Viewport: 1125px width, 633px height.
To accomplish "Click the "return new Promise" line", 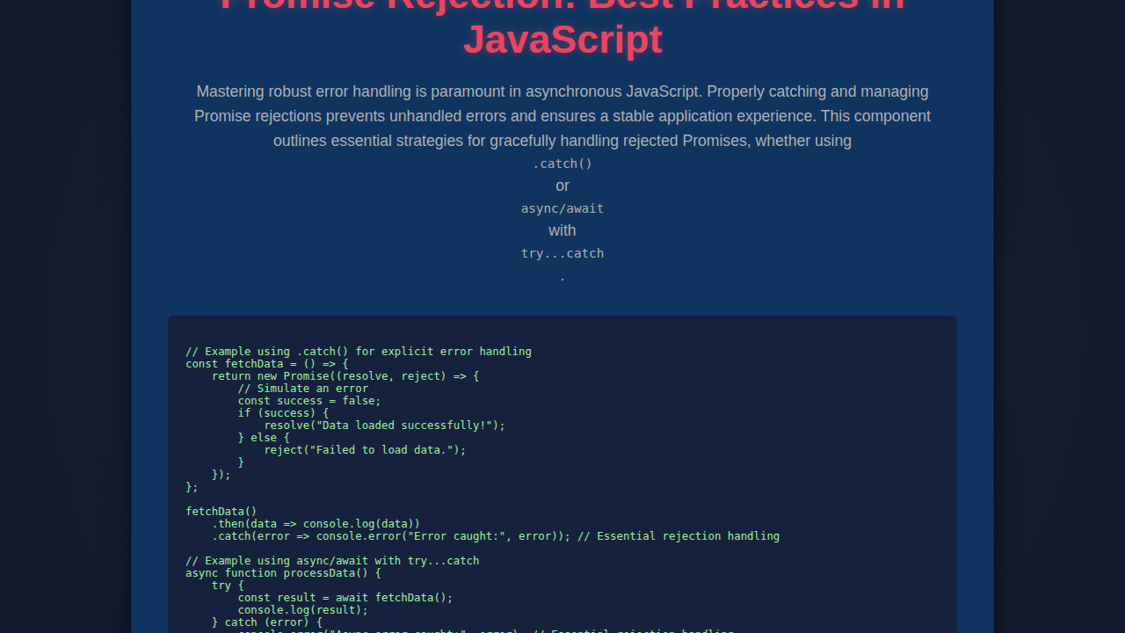I will (345, 375).
